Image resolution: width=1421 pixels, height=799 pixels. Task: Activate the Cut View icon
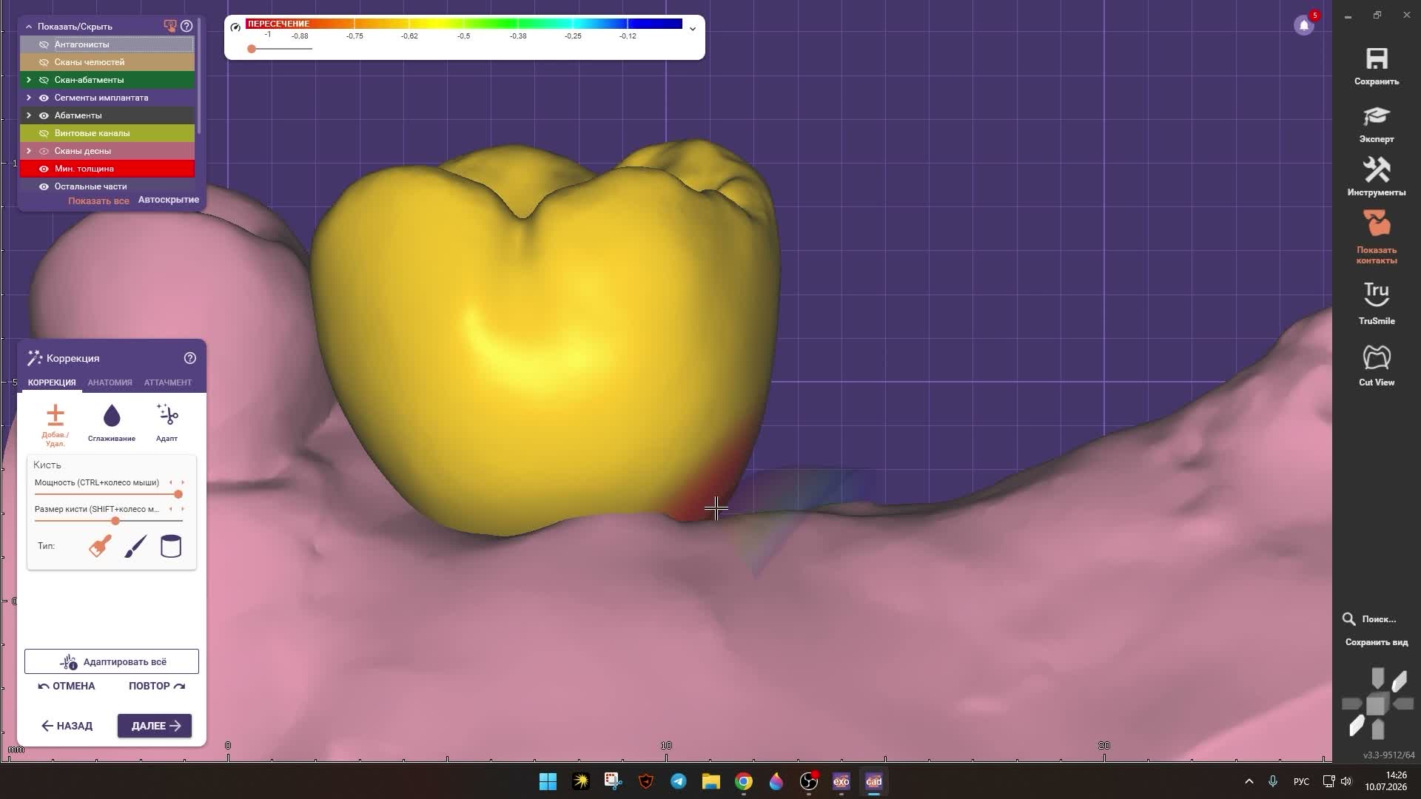(x=1377, y=357)
